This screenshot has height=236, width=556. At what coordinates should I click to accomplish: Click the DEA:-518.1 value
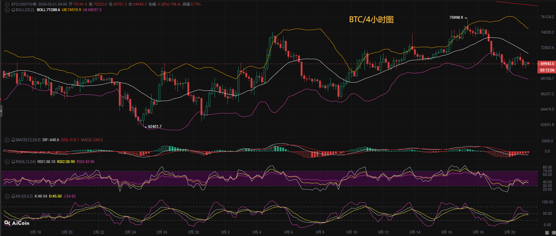pyautogui.click(x=70, y=140)
